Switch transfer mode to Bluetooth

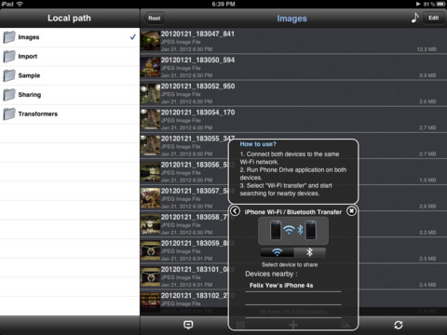pos(309,252)
